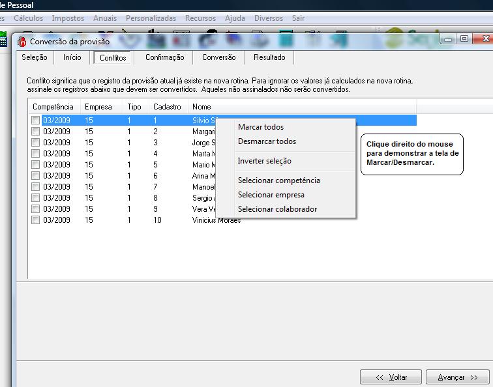Pick Inverter seleção in the context menu

click(x=286, y=161)
